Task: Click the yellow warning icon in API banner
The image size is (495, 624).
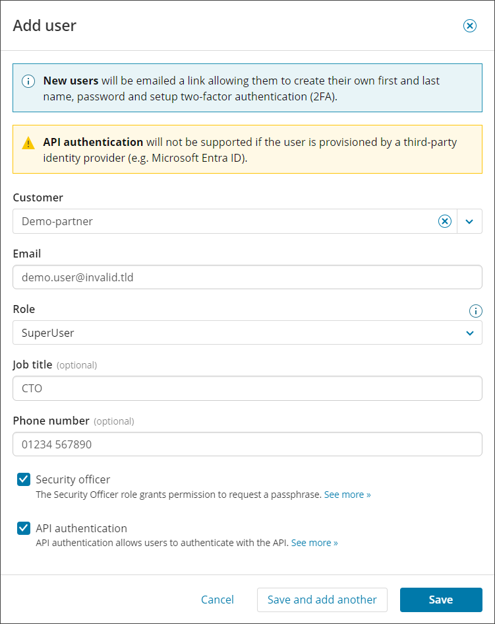Action: pyautogui.click(x=28, y=143)
